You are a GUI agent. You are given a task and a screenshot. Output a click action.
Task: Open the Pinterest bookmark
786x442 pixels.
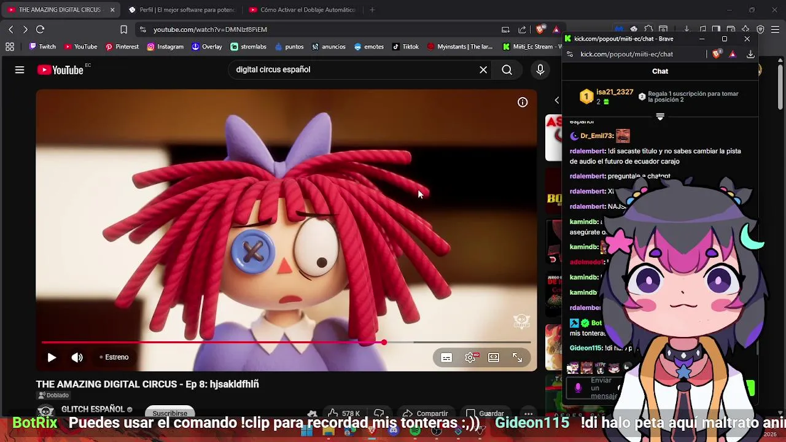coord(122,47)
